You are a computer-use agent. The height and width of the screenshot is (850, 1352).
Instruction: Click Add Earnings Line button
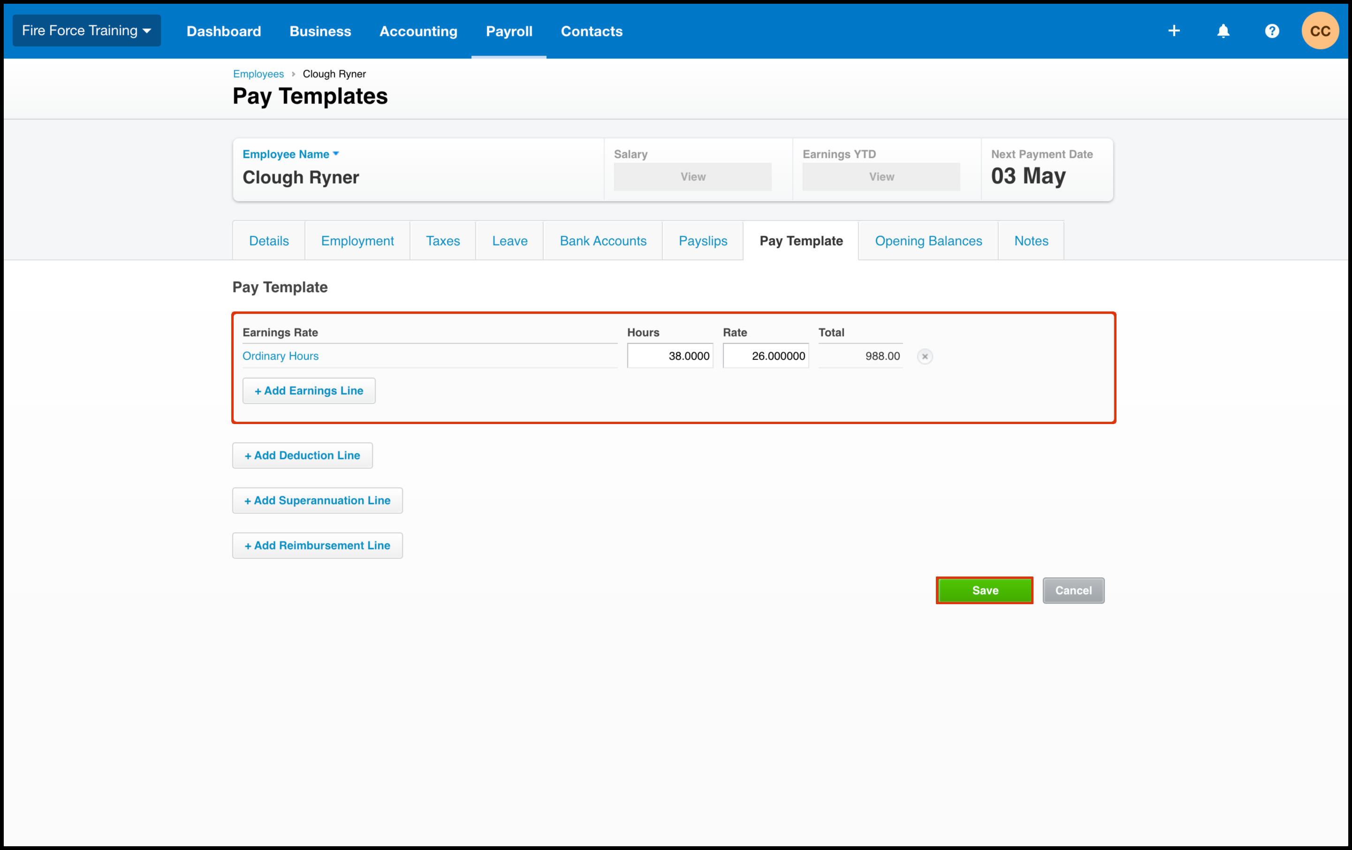309,391
